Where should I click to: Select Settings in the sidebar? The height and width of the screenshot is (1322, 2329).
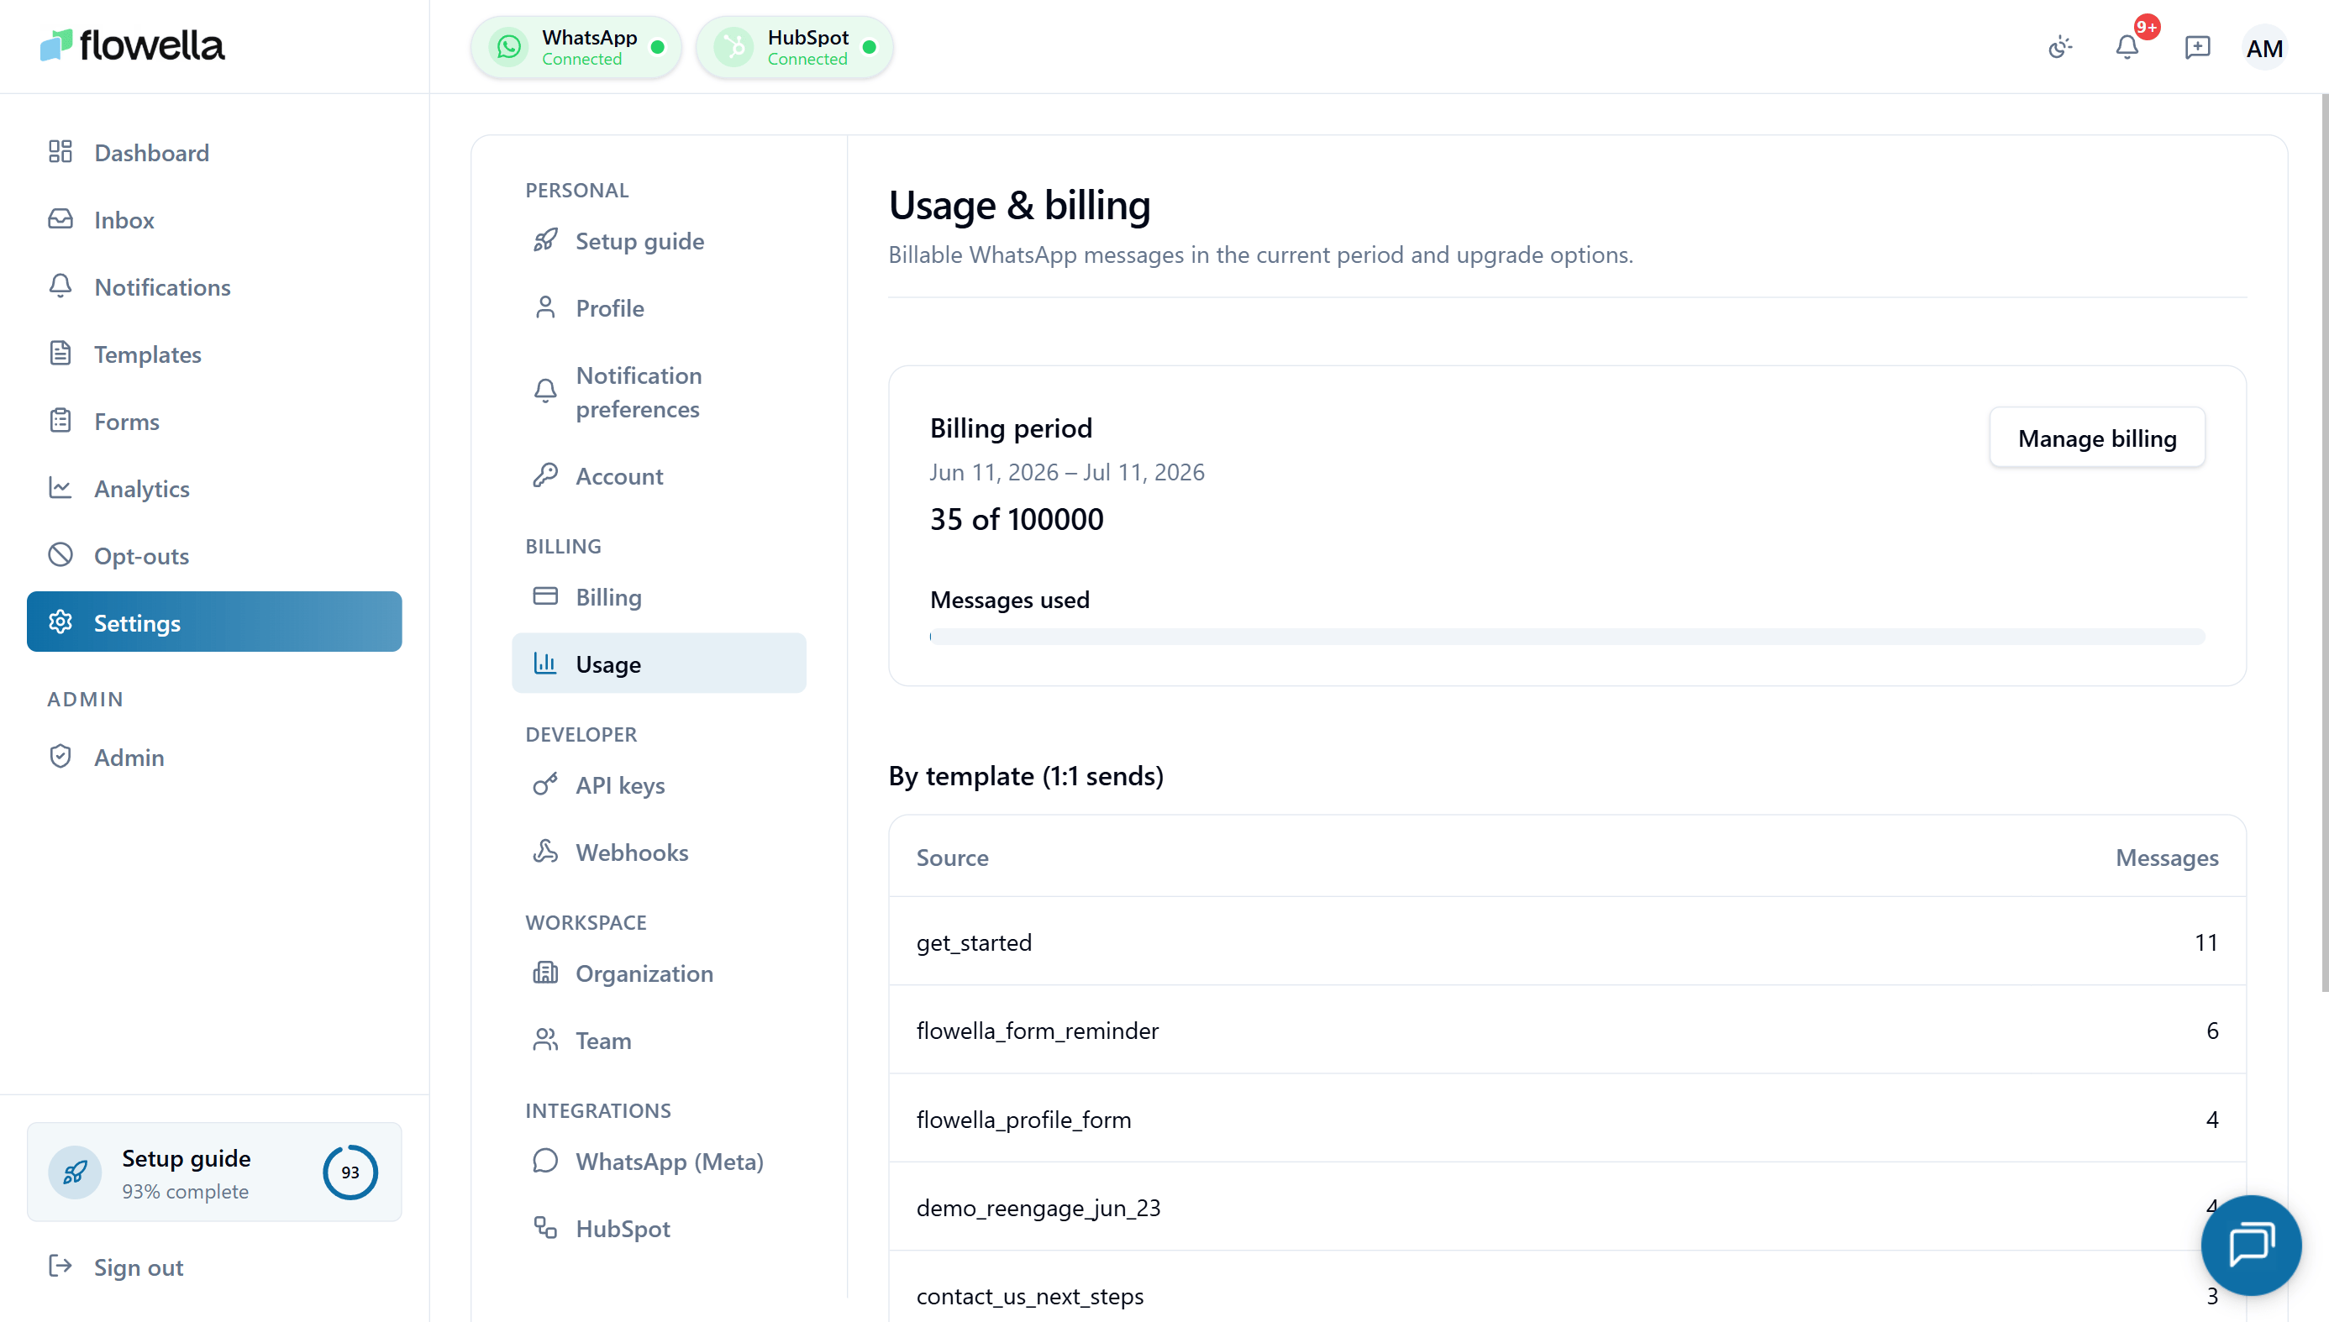pos(214,622)
